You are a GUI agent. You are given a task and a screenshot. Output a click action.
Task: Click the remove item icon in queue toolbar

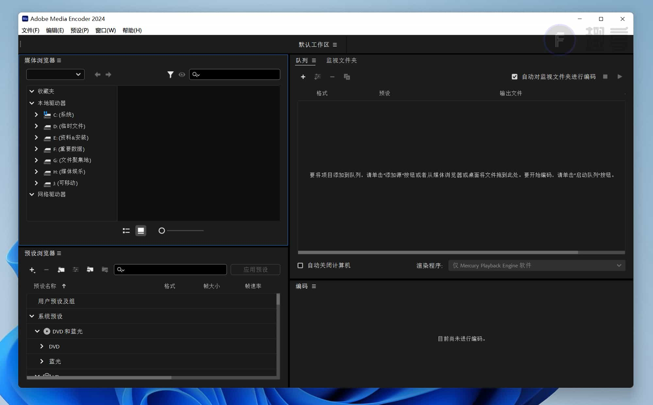[x=332, y=76]
